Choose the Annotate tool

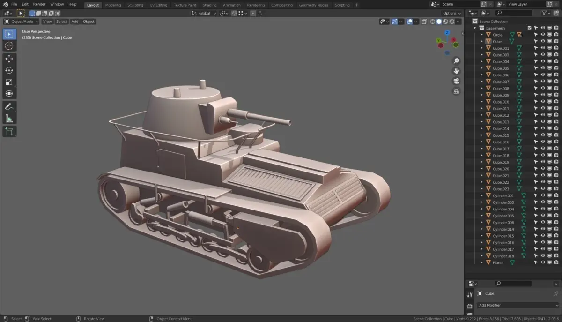tap(9, 107)
